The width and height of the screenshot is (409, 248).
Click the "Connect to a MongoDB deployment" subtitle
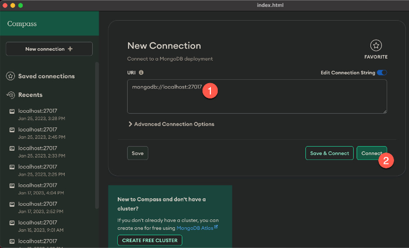point(170,59)
